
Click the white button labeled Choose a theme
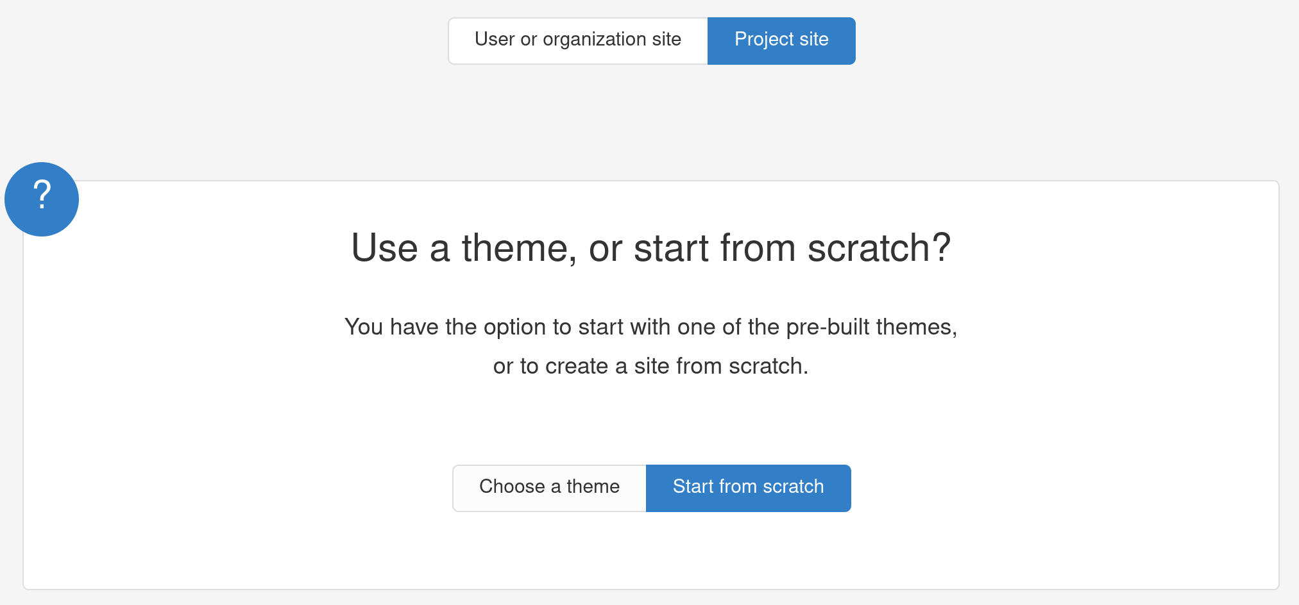(549, 488)
